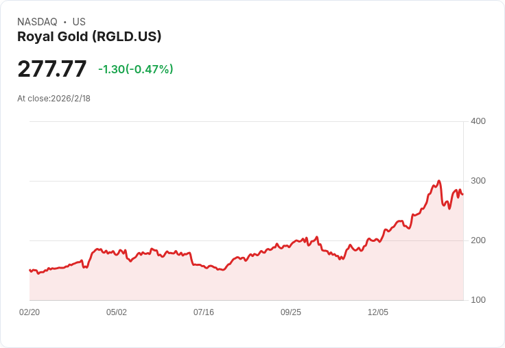
Task: Click the 300 y-axis label
Action: [x=478, y=181]
